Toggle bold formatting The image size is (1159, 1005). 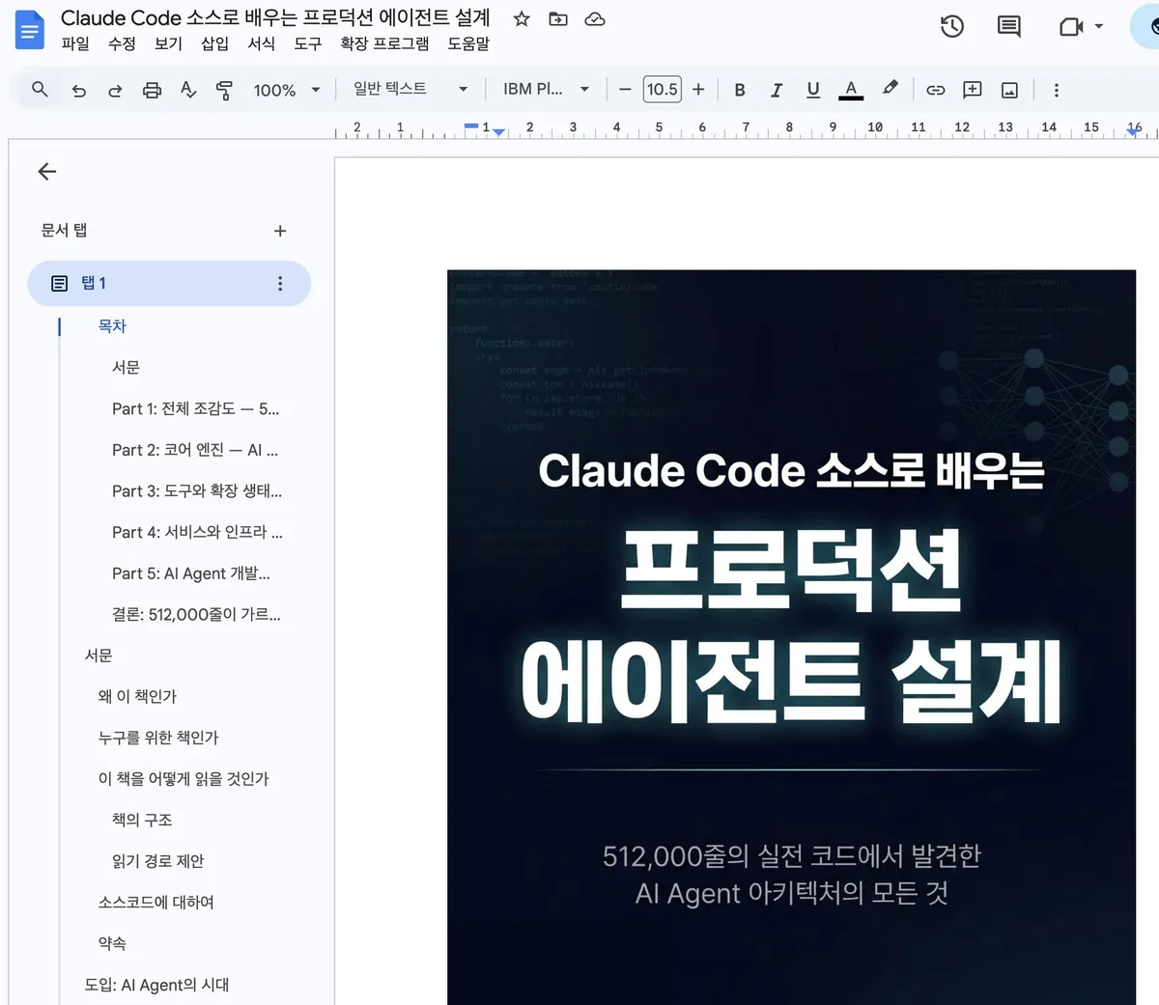(740, 90)
